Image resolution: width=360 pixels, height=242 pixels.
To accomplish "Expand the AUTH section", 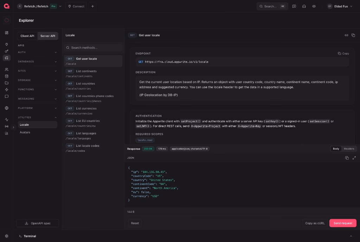I will pyautogui.click(x=37, y=52).
